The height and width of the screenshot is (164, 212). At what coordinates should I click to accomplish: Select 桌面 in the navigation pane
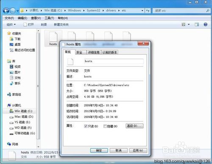click(15, 45)
